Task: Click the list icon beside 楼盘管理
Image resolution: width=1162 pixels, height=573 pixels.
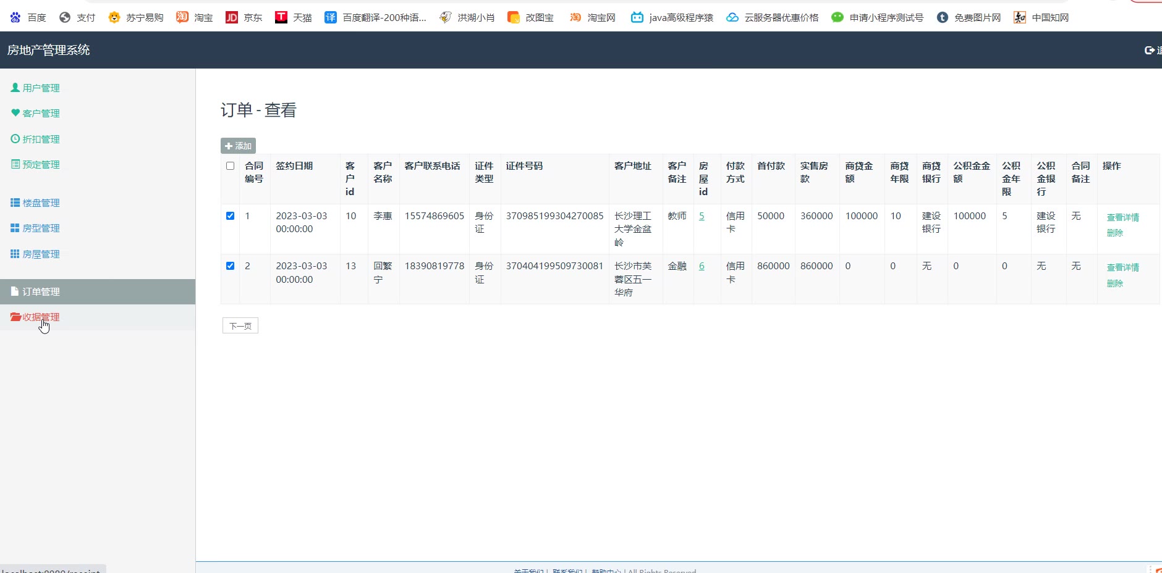Action: pyautogui.click(x=15, y=203)
